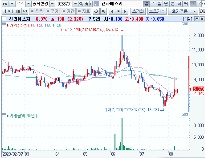This screenshot has width=205, height=158.
Task: Click the 5-day moving average legend swatch
Action: [32, 25]
